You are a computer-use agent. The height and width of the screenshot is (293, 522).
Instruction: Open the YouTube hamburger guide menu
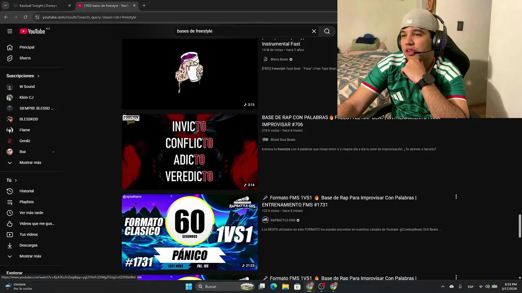click(x=10, y=31)
